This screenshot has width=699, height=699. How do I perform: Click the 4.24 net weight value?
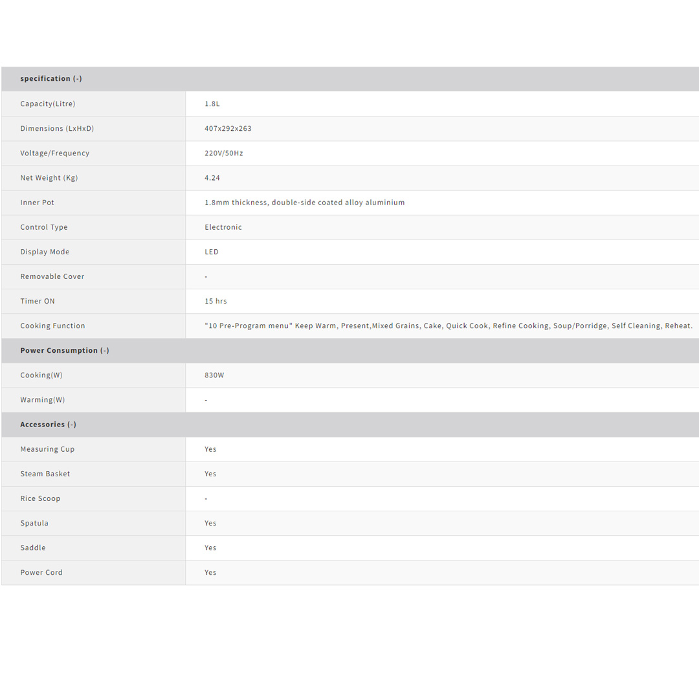[x=212, y=178]
